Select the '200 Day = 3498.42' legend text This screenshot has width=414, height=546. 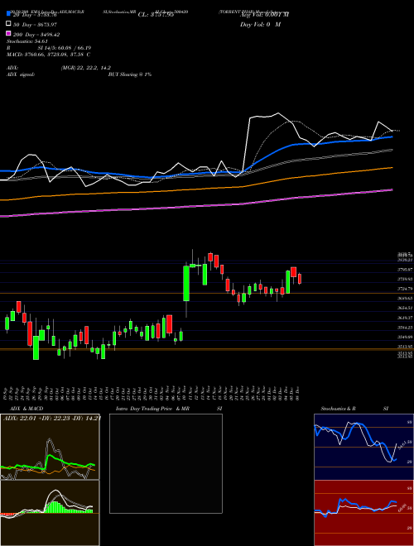pos(36,35)
